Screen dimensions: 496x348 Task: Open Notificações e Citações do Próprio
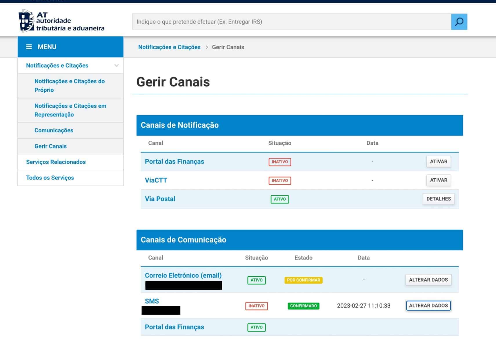pyautogui.click(x=69, y=86)
